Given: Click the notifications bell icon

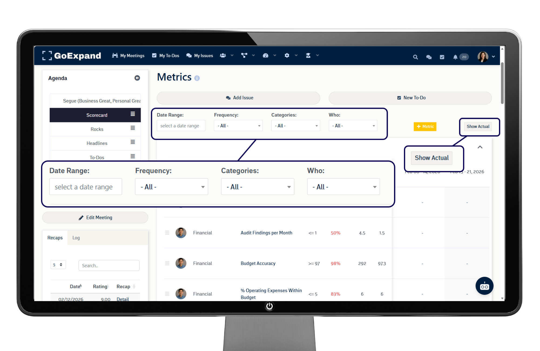Looking at the screenshot, I should pyautogui.click(x=455, y=57).
